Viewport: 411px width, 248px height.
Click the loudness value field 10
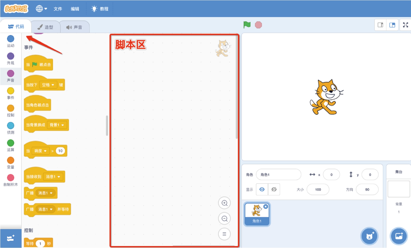click(60, 151)
